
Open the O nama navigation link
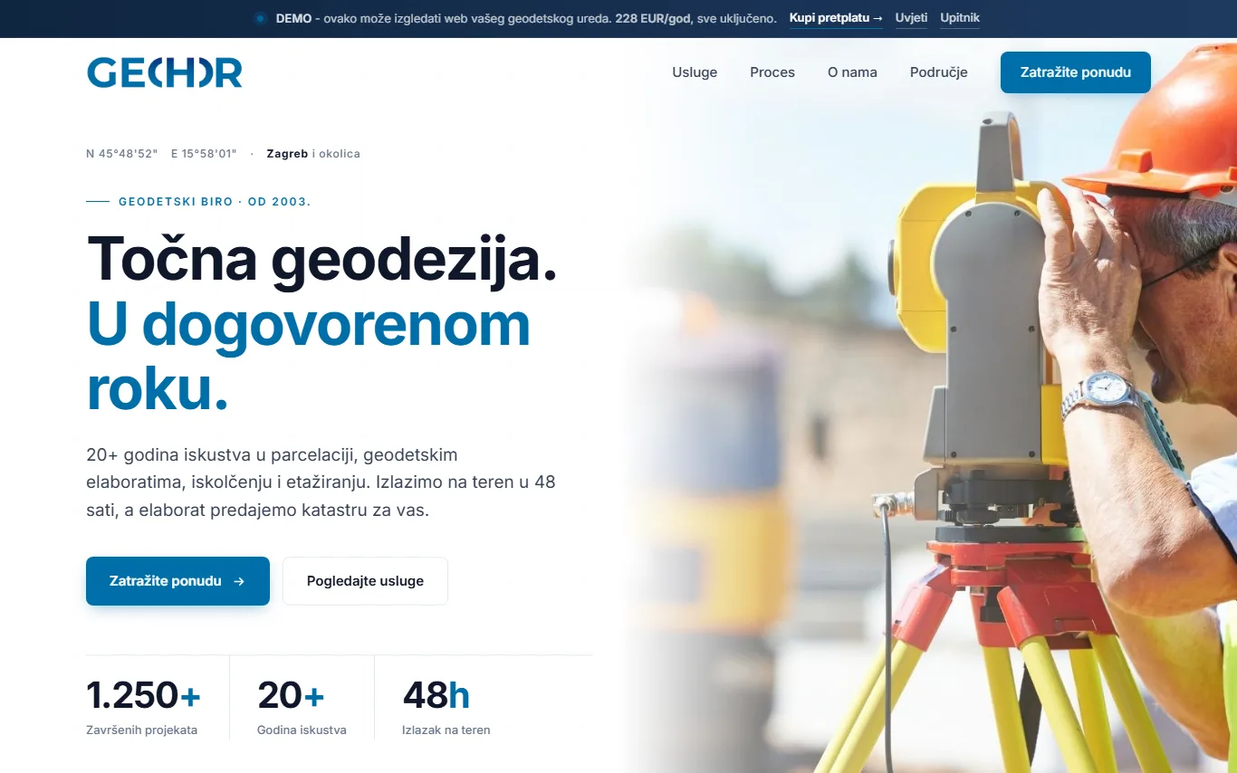[852, 72]
